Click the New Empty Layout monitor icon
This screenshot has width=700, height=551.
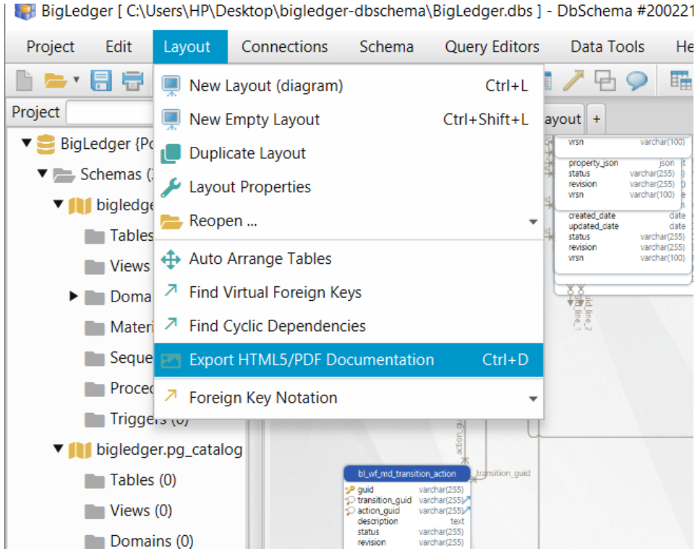171,119
